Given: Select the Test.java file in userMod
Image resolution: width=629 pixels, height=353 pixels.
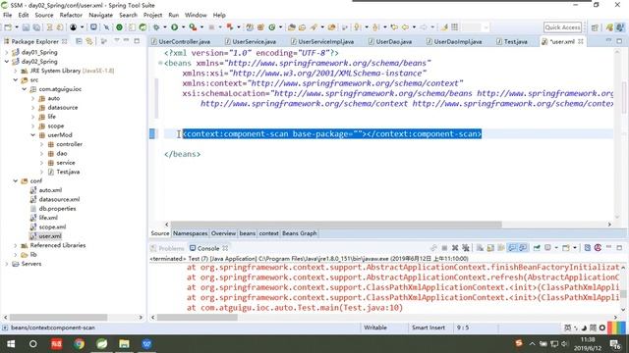Looking at the screenshot, I should (68, 172).
